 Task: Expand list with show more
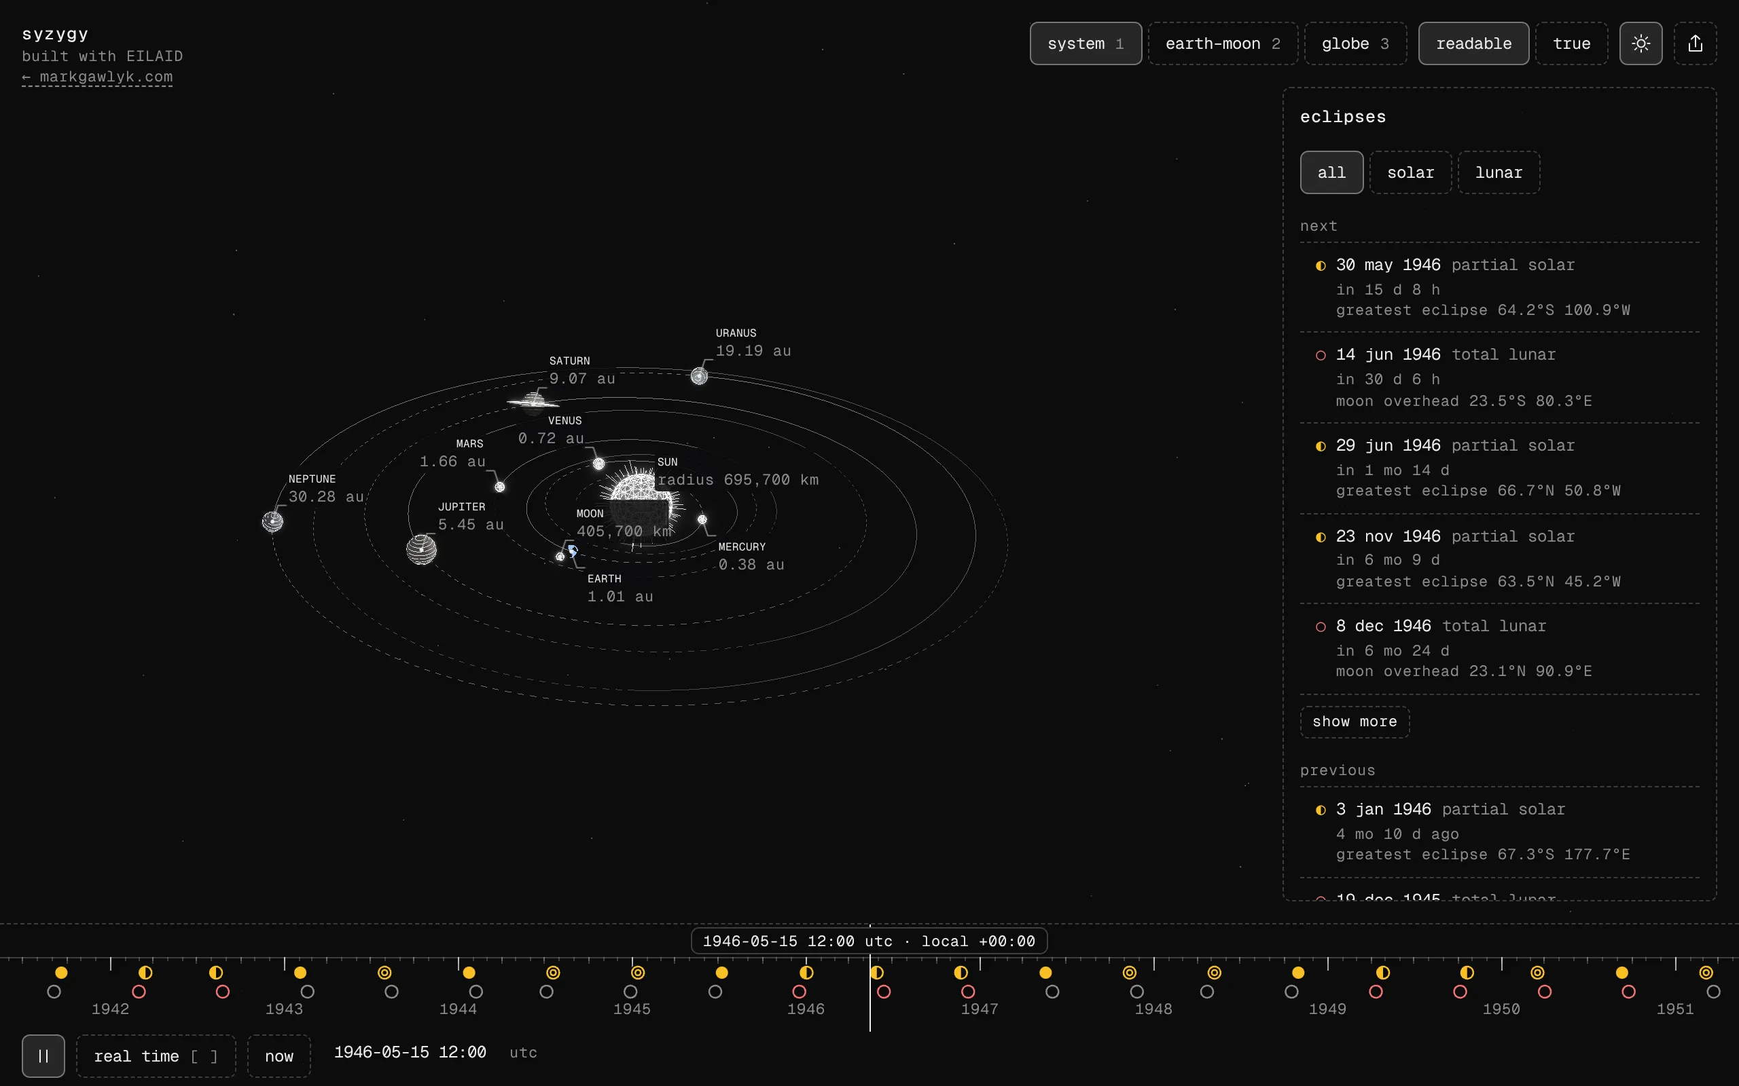coord(1355,722)
